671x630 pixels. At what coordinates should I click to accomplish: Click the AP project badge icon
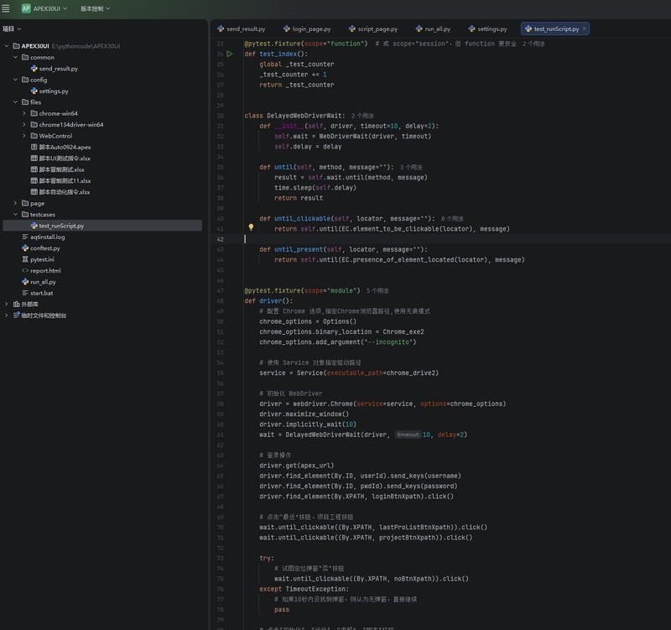(x=26, y=8)
